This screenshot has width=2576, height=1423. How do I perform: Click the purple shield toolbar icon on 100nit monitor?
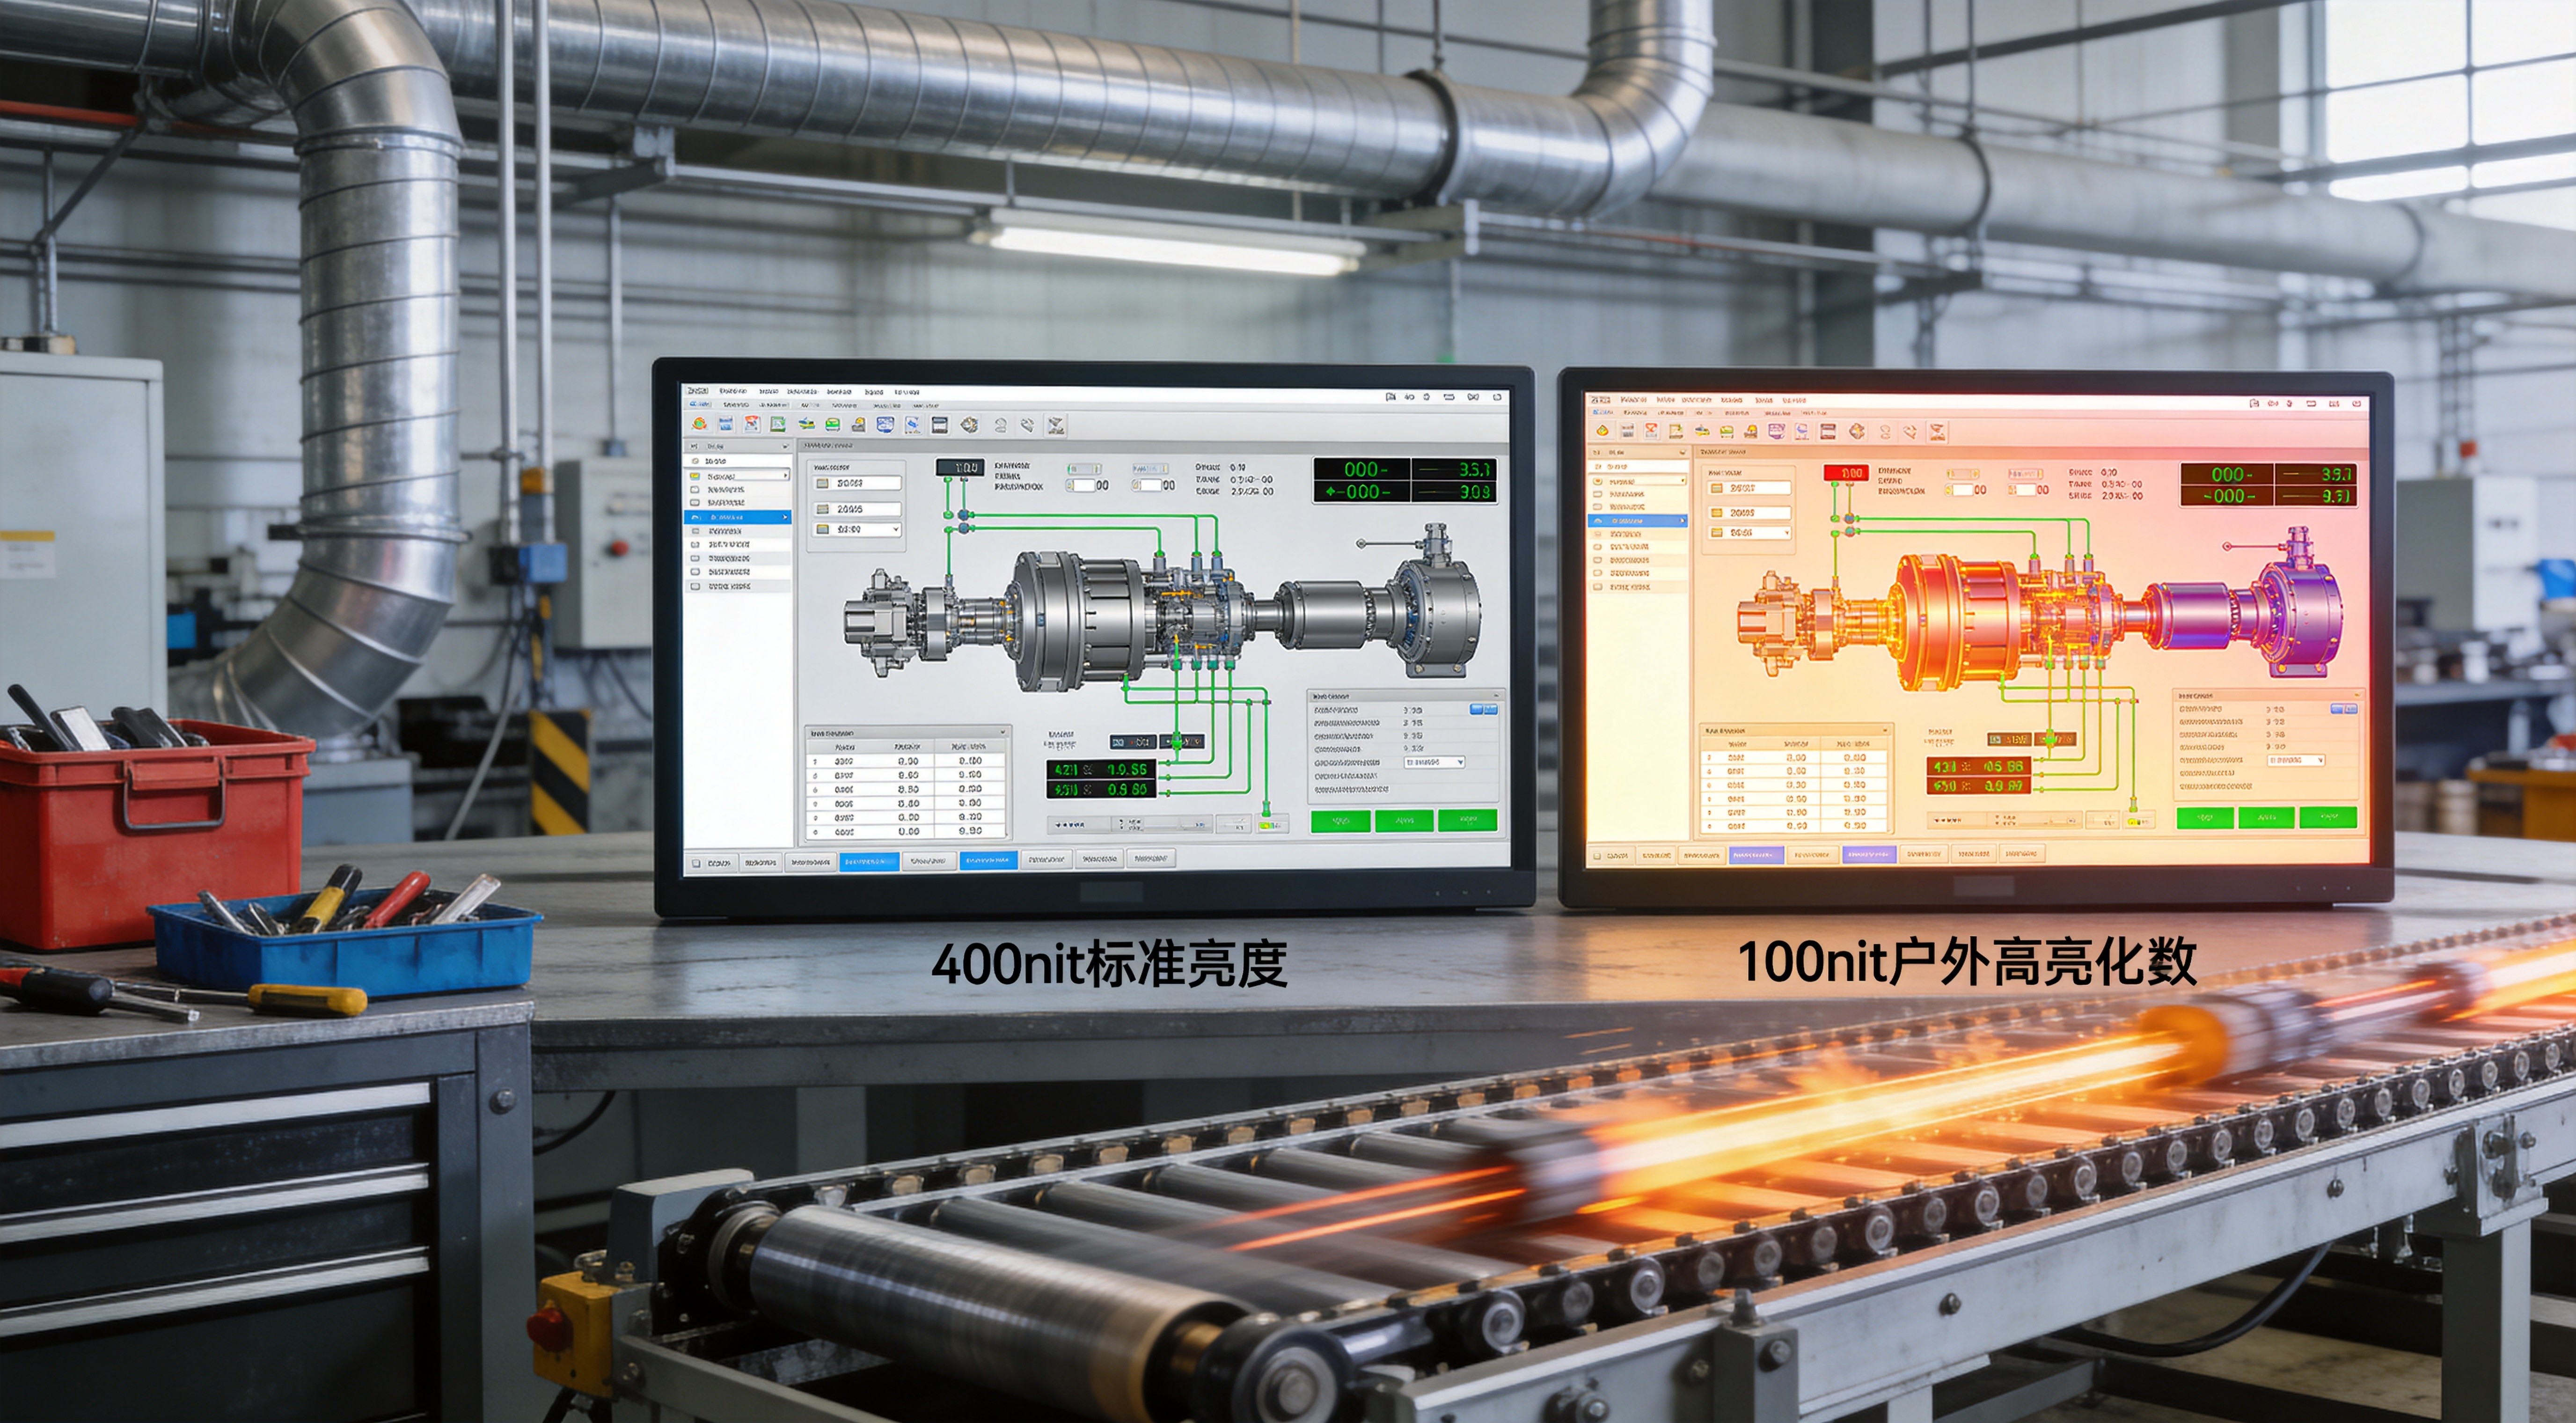coord(1777,431)
